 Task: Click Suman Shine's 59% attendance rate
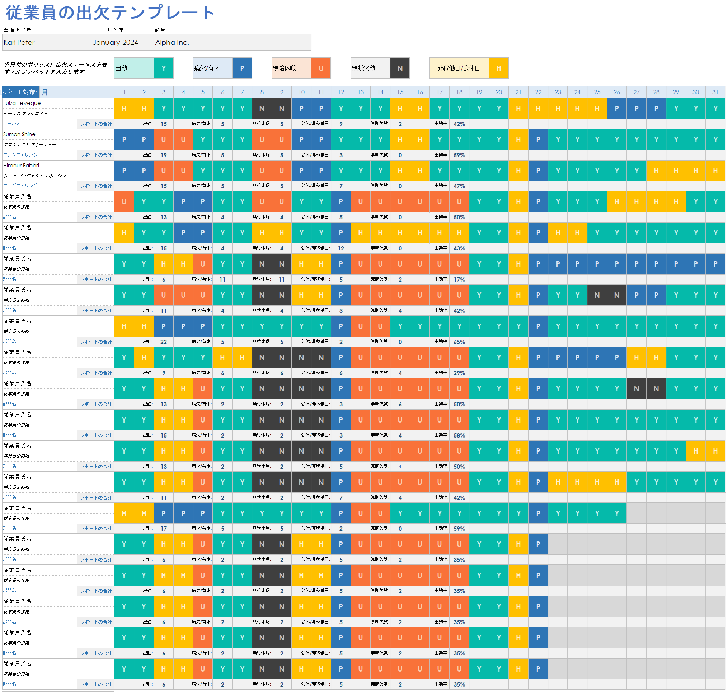(x=459, y=155)
